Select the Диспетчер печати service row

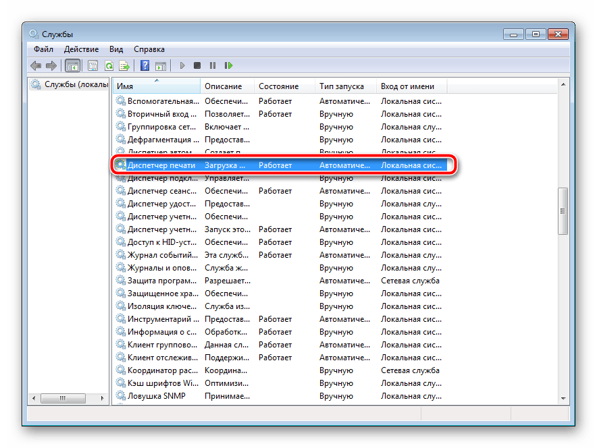161,165
